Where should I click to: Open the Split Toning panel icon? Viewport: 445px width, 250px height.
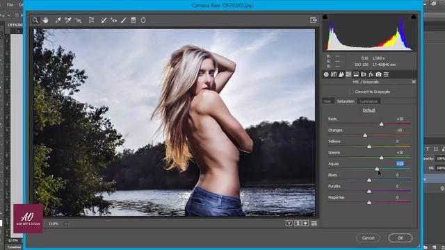(356, 74)
